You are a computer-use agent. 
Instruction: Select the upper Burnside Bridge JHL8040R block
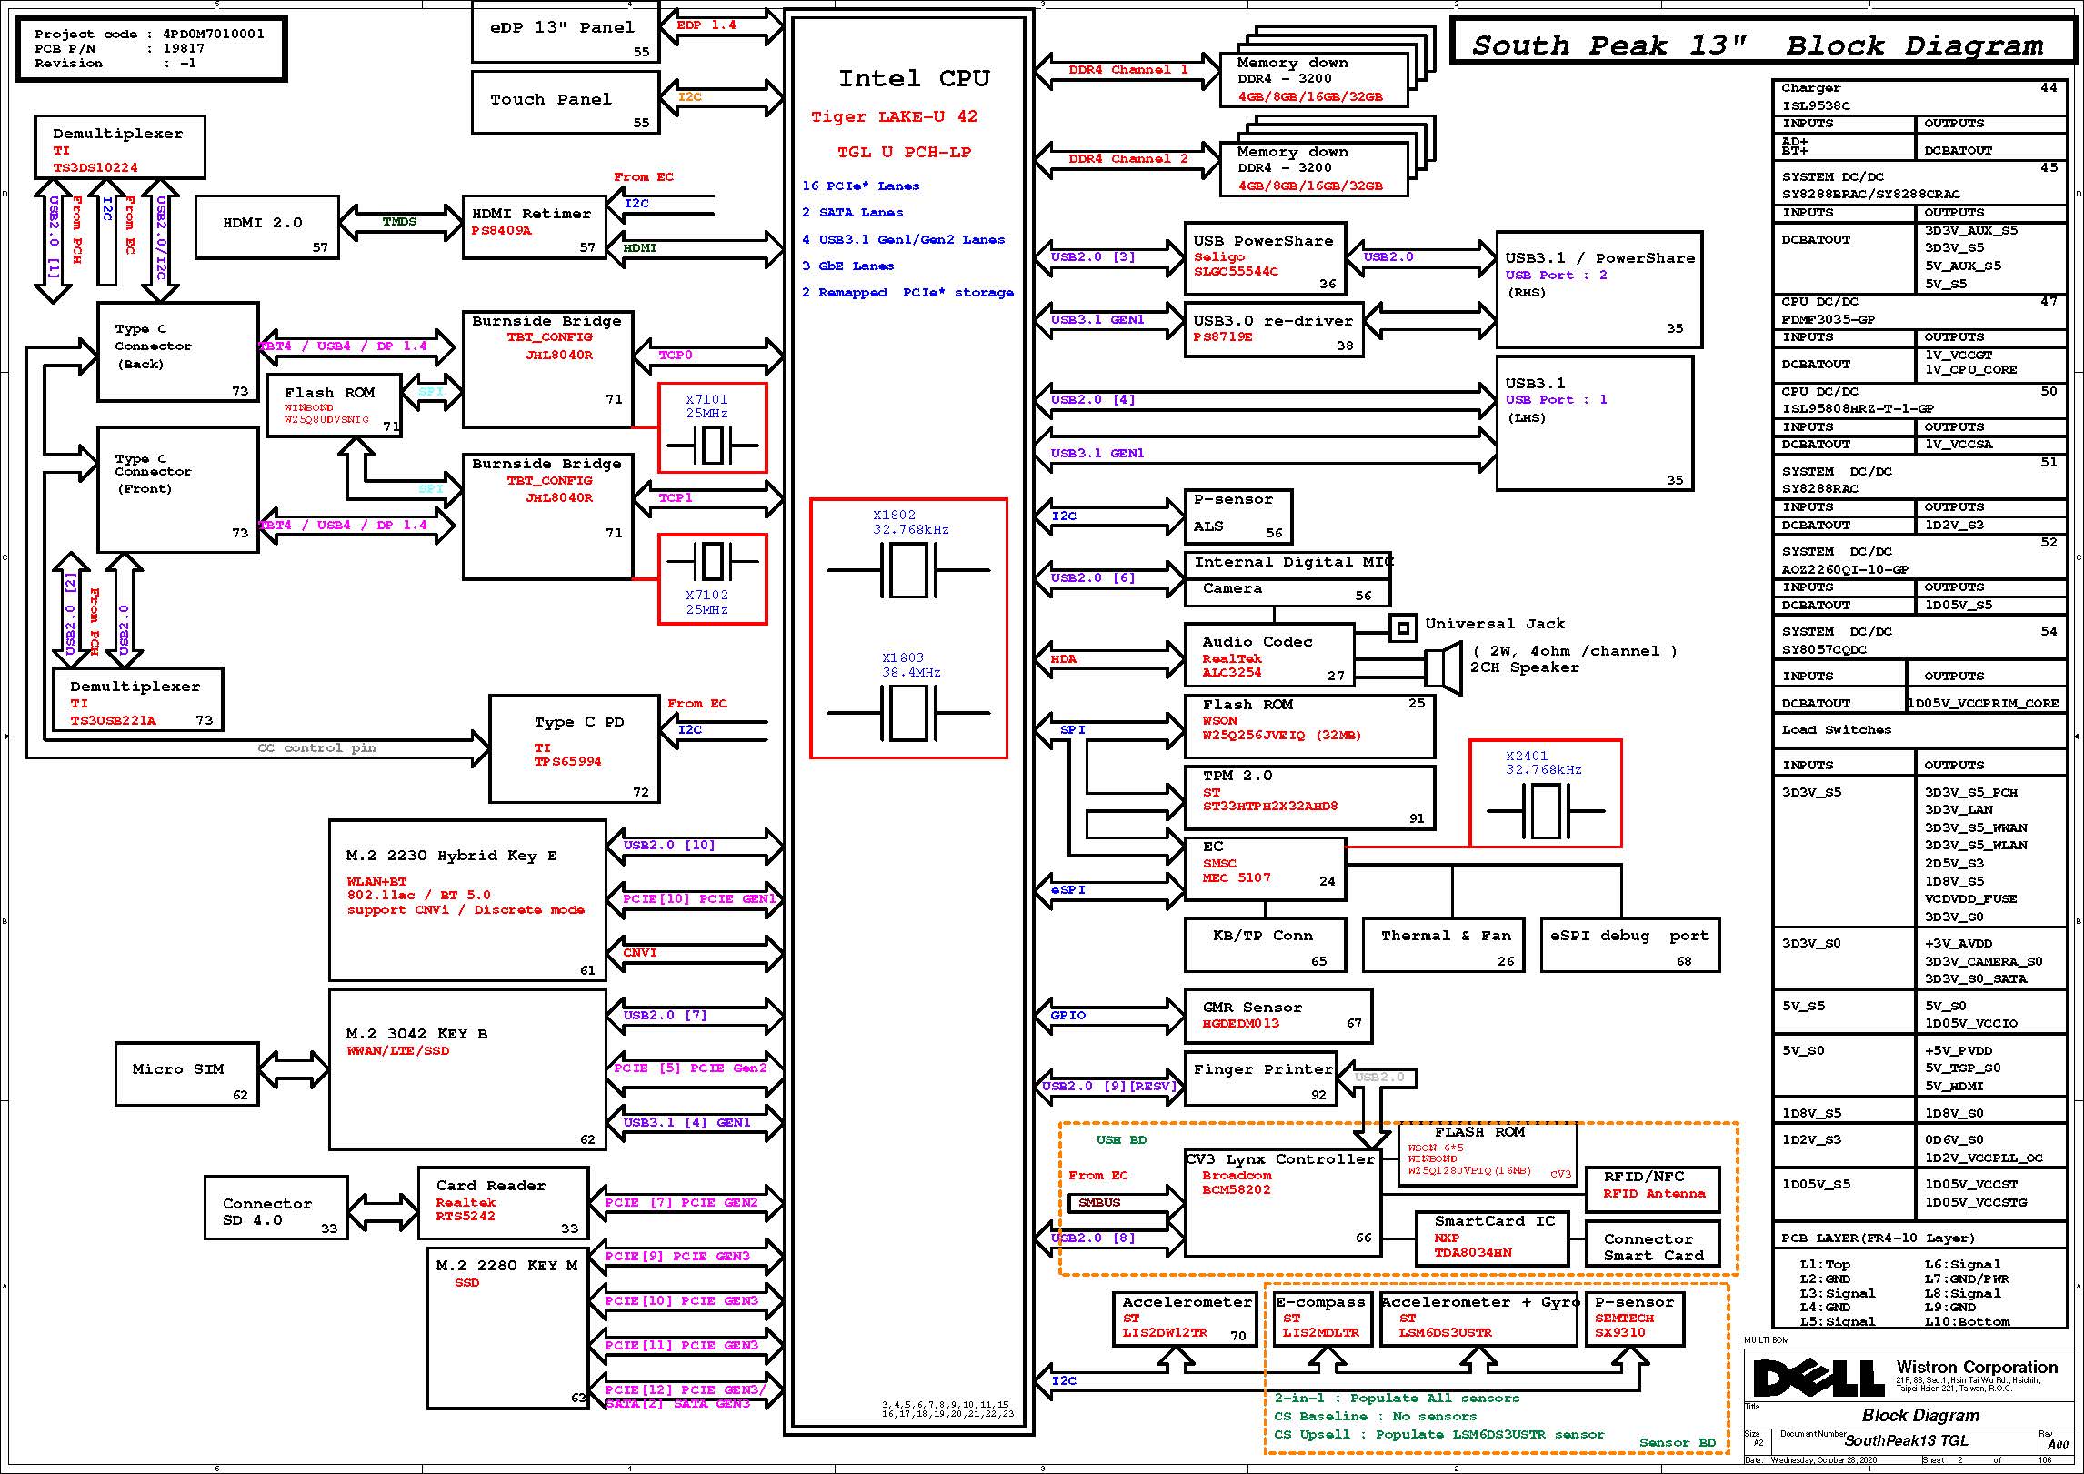pos(546,369)
